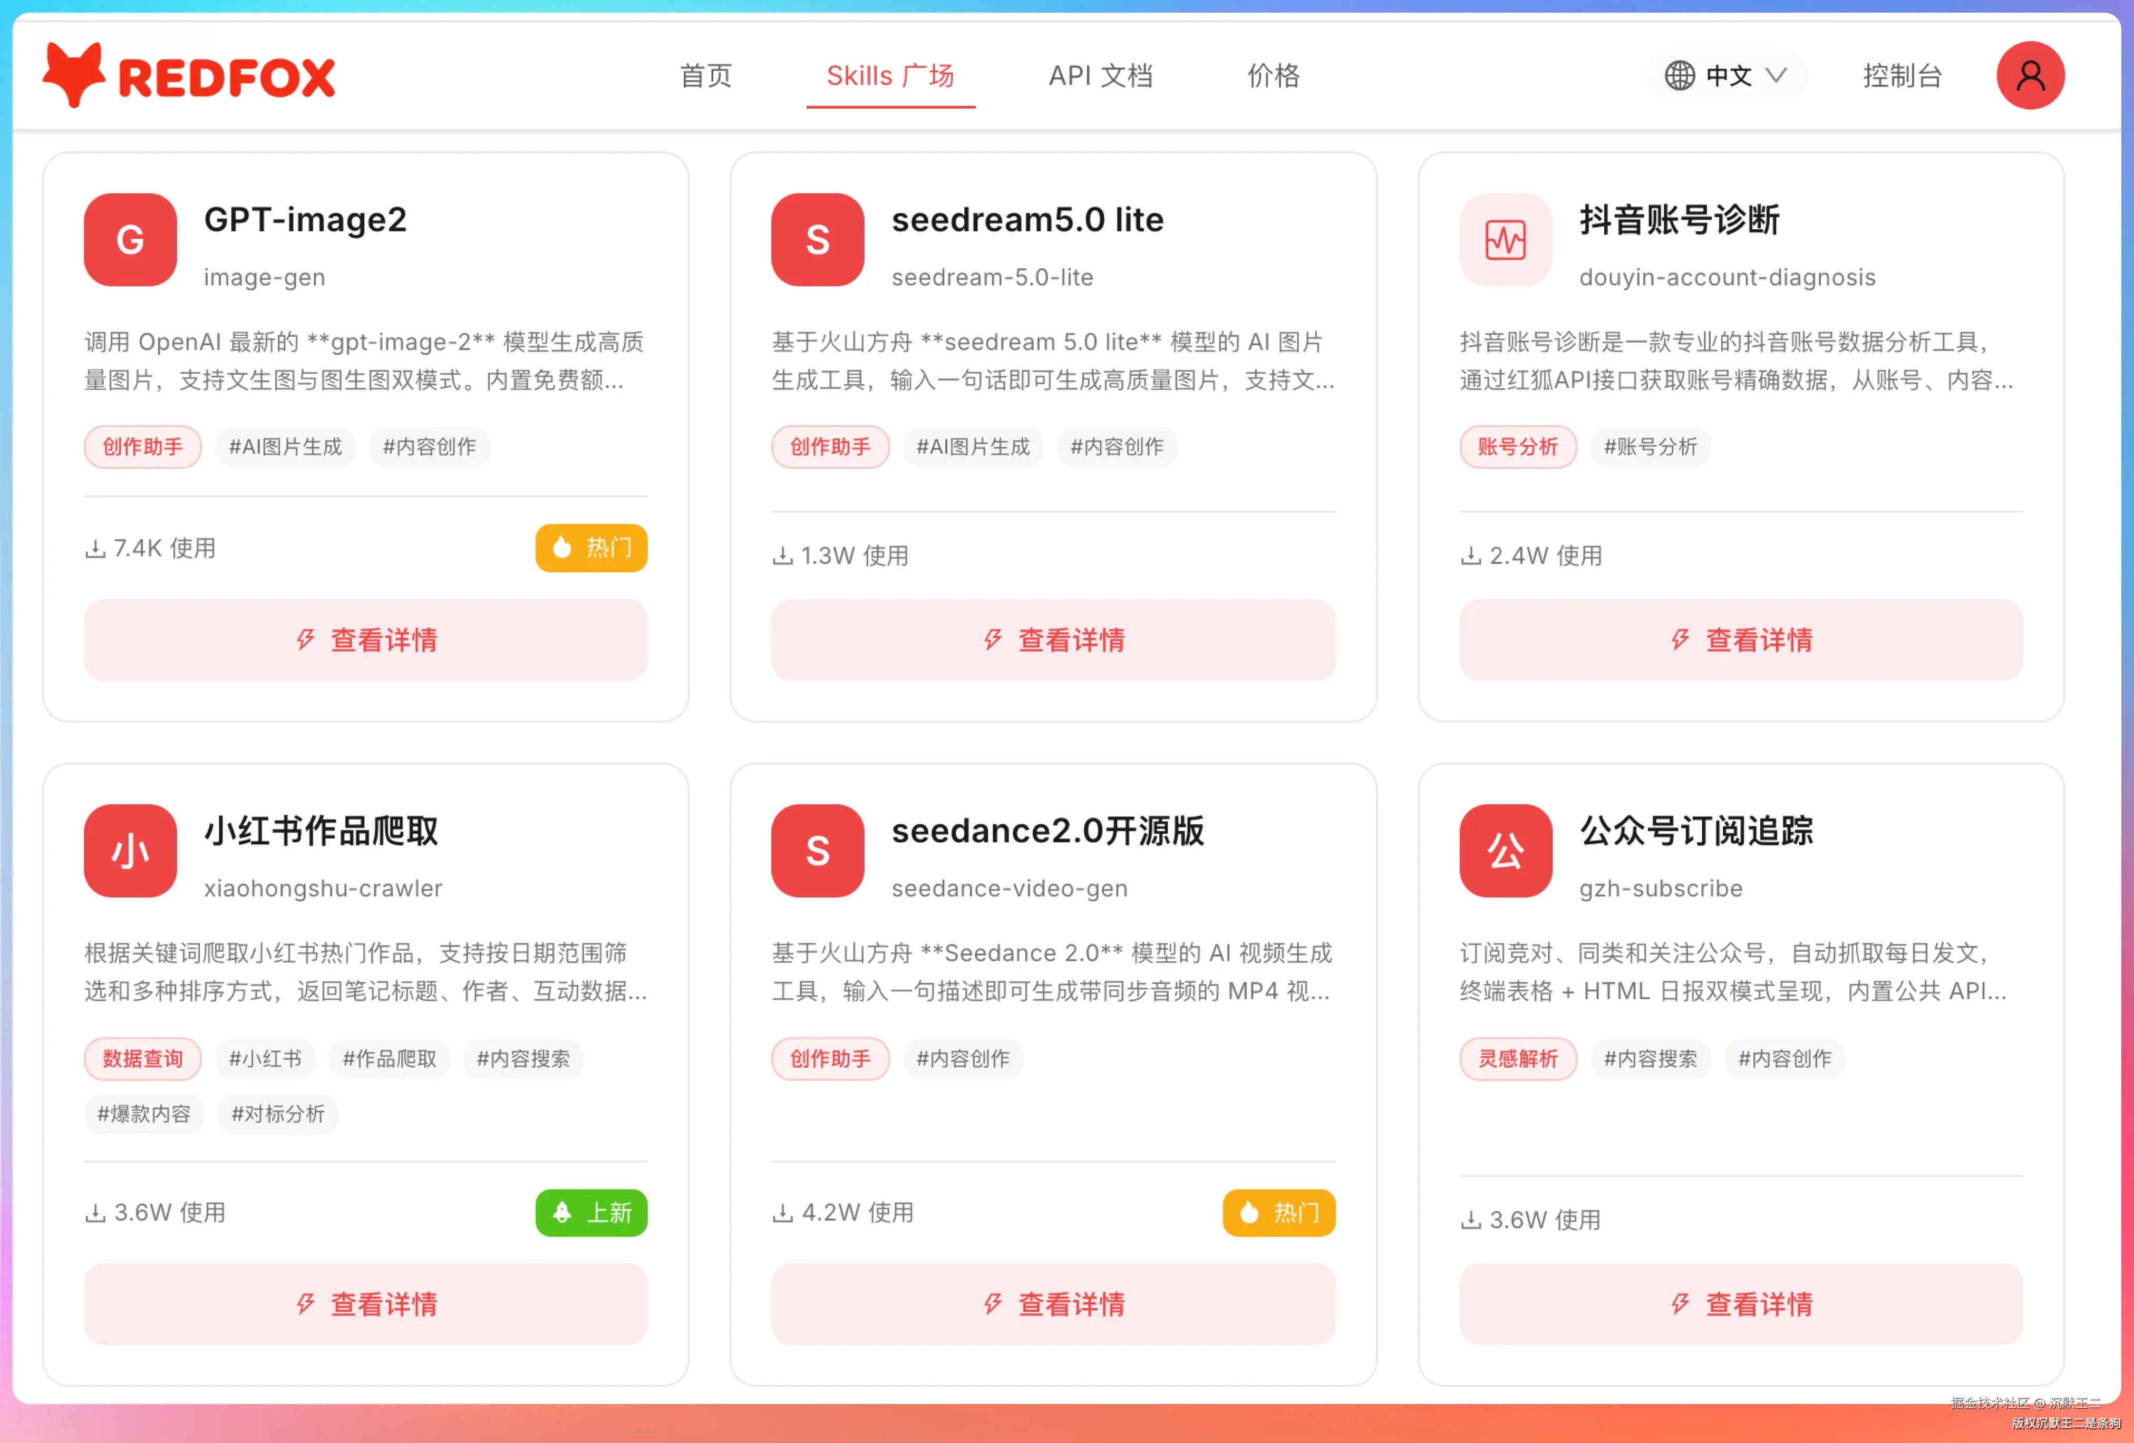The image size is (2134, 1443).
Task: Click the #作品爬取 tag
Action: [390, 1058]
